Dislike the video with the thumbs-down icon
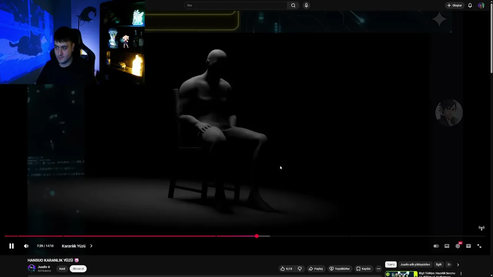This screenshot has width=493, height=277. (300, 269)
